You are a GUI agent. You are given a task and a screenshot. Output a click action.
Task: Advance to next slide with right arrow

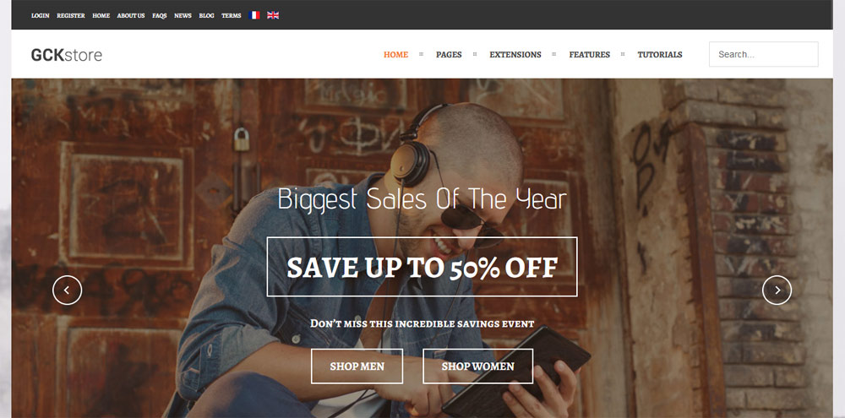click(x=777, y=290)
